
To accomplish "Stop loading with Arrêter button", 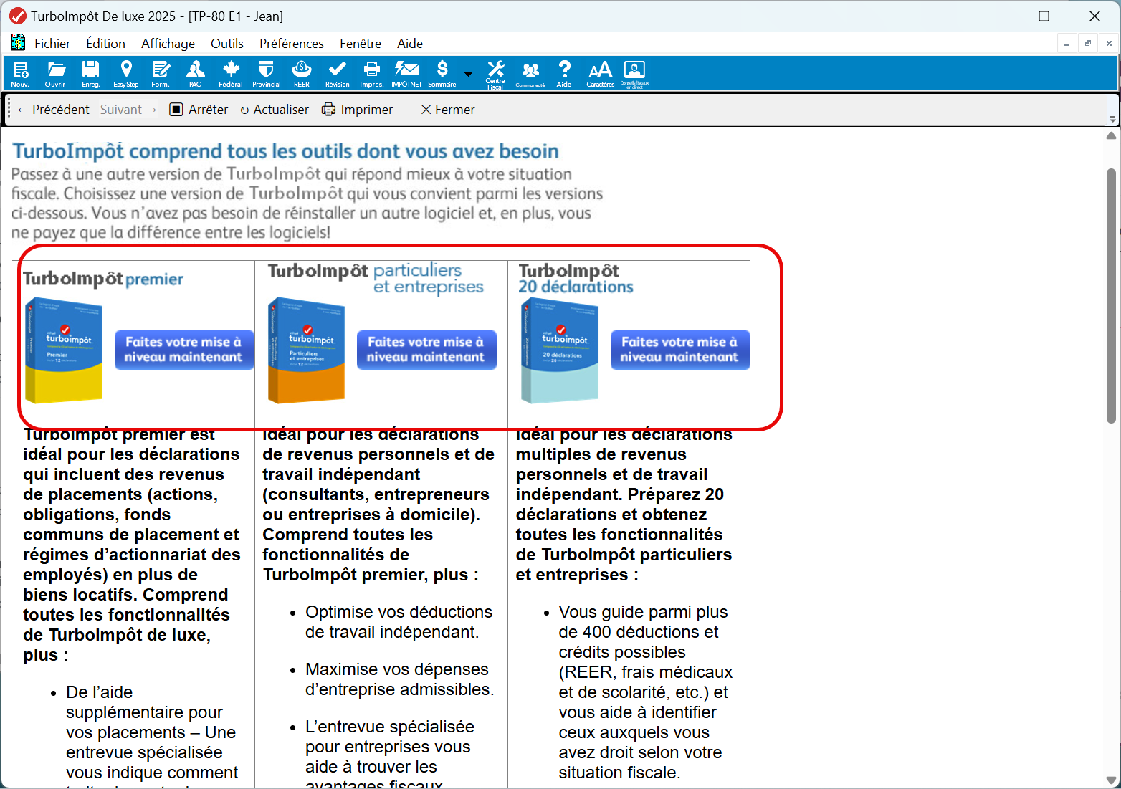I will tap(199, 110).
